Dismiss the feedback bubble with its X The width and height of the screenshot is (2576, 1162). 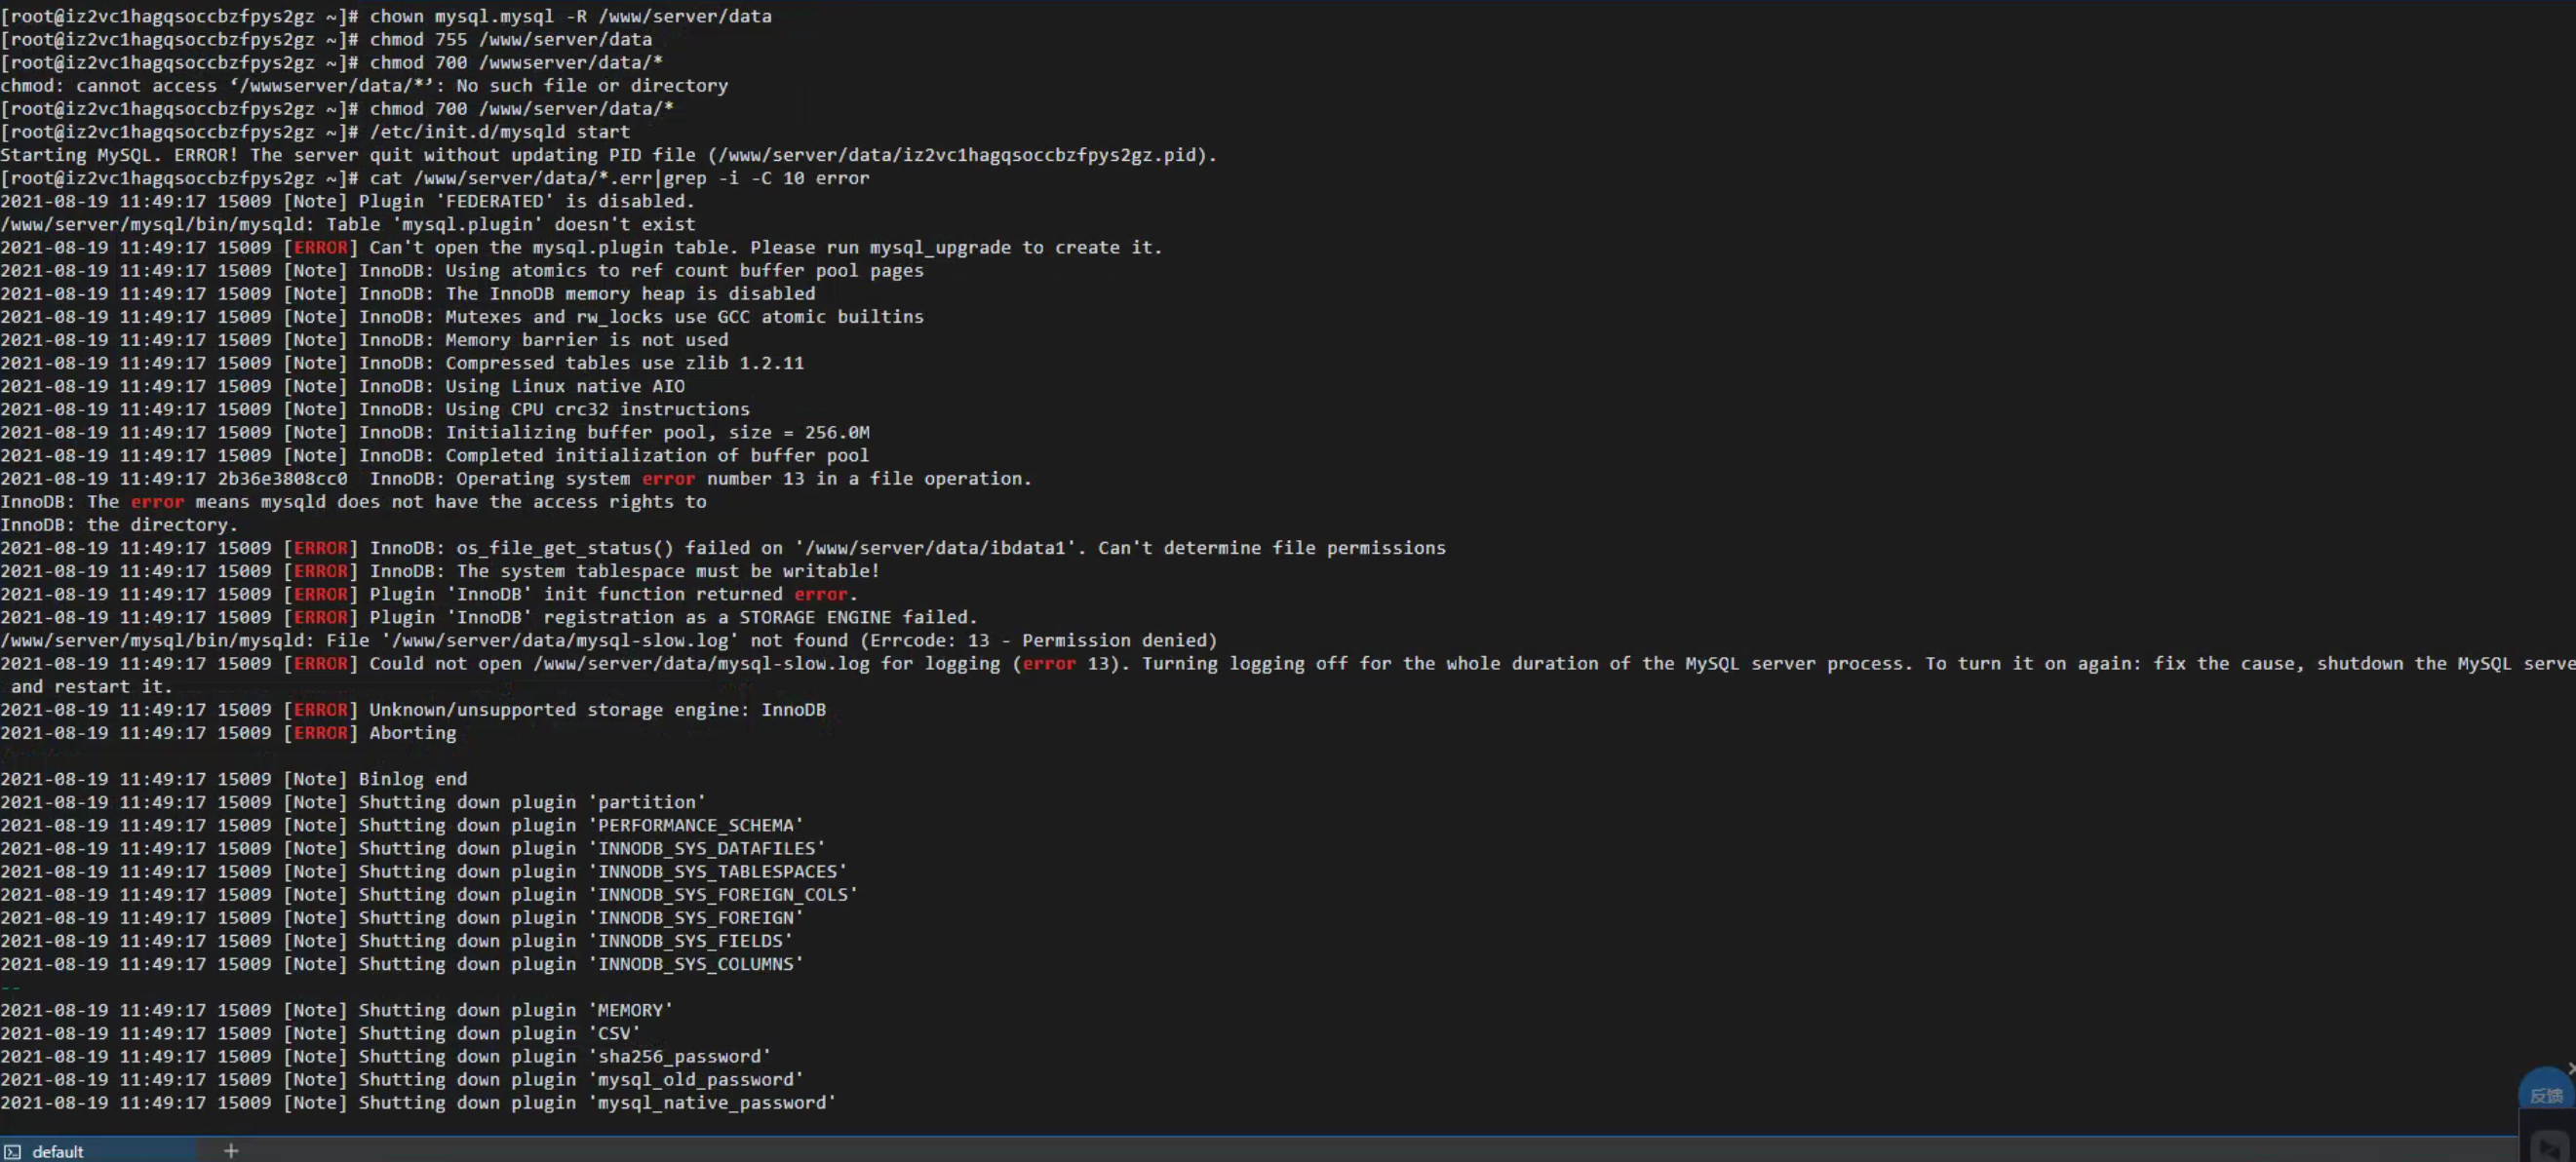tap(2571, 1068)
